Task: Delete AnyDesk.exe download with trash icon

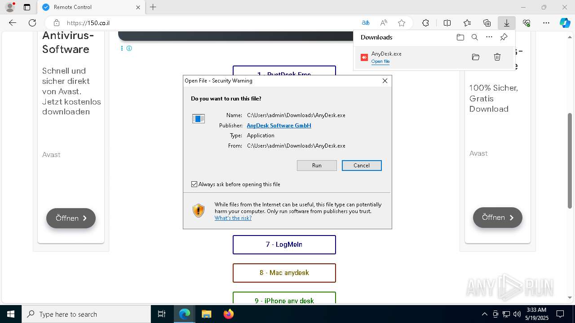Action: pyautogui.click(x=497, y=57)
